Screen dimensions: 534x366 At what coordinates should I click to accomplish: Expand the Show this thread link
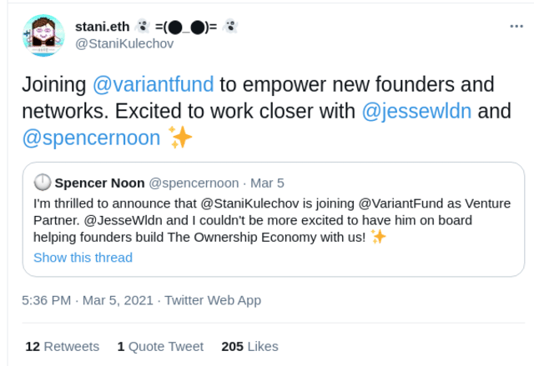pos(83,258)
